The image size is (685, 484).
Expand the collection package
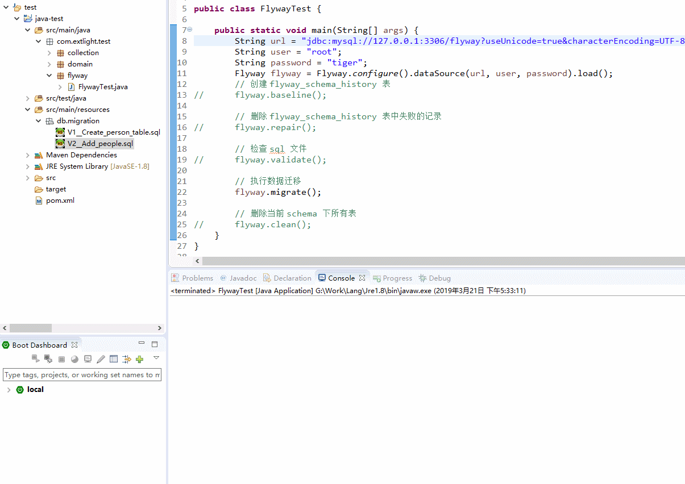(49, 52)
